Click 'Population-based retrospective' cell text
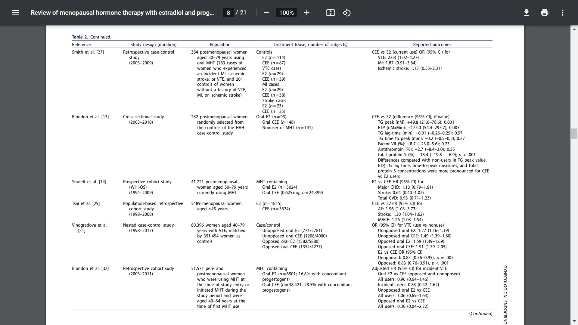 point(153,203)
